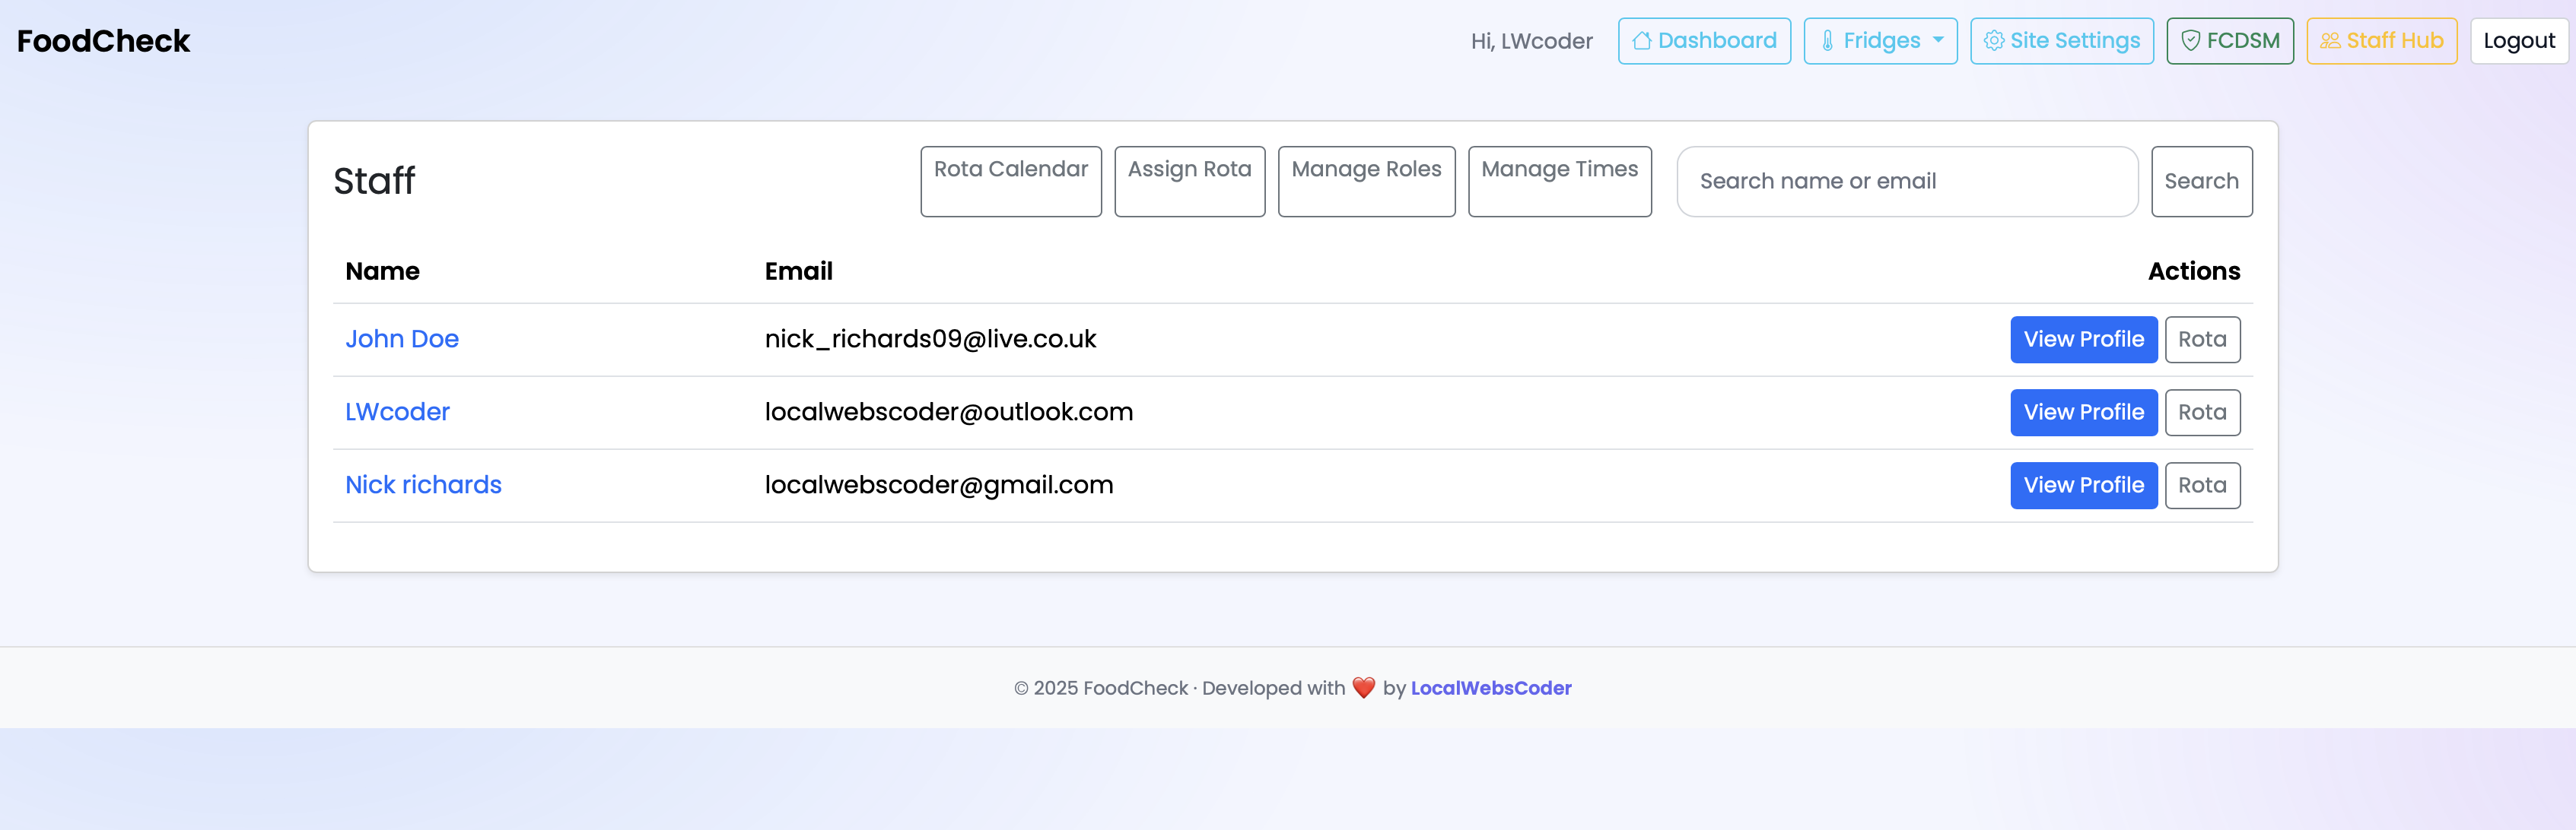
Task: Log out of FoodCheck
Action: click(2518, 40)
